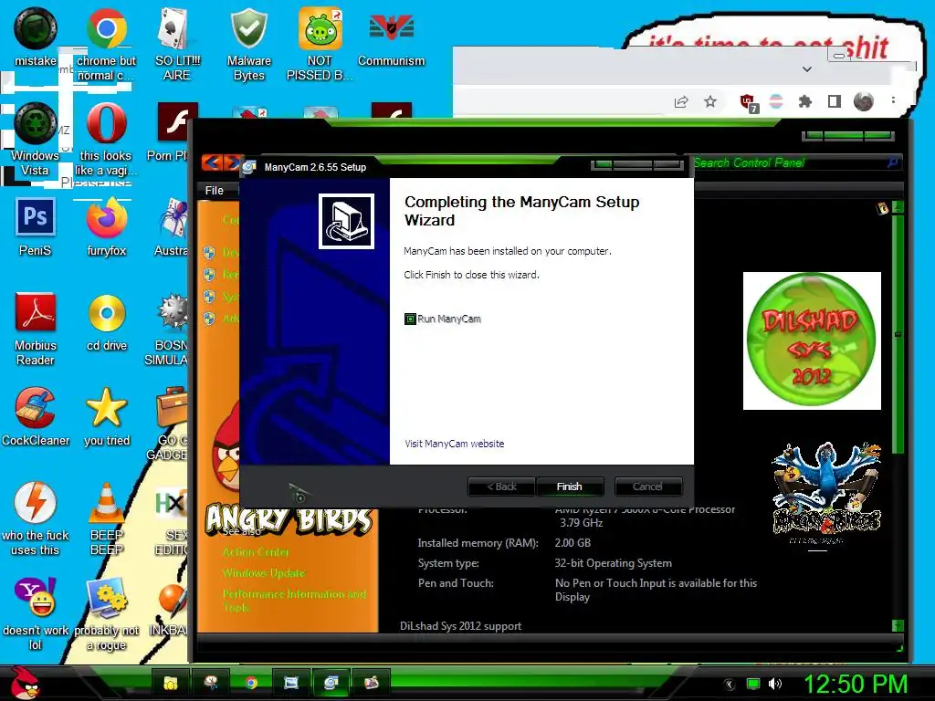Open Chrome's Extensions puzzle-piece menu
This screenshot has height=701, width=935.
point(805,102)
